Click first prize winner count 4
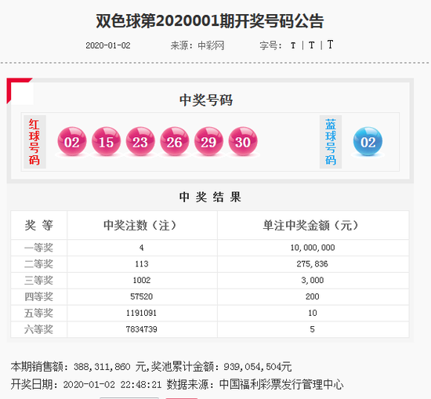The height and width of the screenshot is (399, 431). tap(141, 248)
